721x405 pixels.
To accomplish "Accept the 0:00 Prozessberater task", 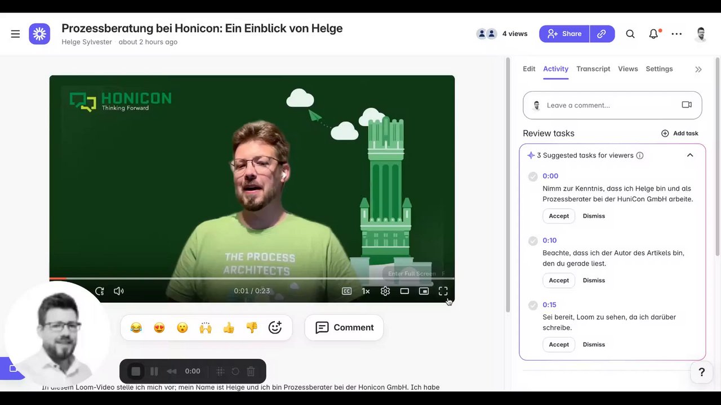I will pyautogui.click(x=559, y=216).
